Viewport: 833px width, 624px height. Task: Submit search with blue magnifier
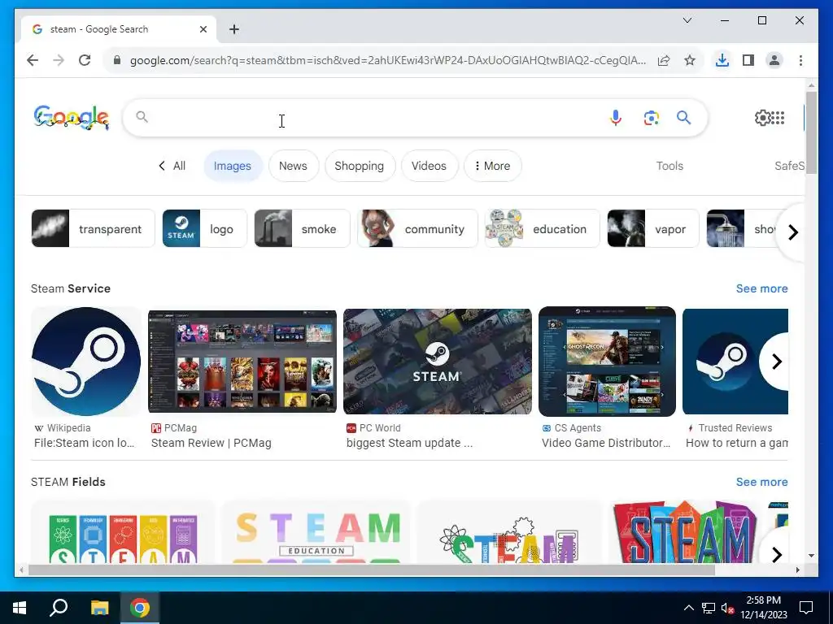pyautogui.click(x=683, y=117)
